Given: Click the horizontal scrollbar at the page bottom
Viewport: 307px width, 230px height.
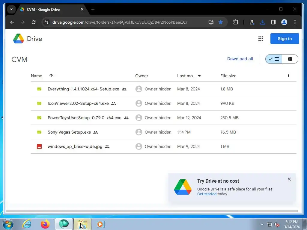Looking at the screenshot, I should point(151,211).
